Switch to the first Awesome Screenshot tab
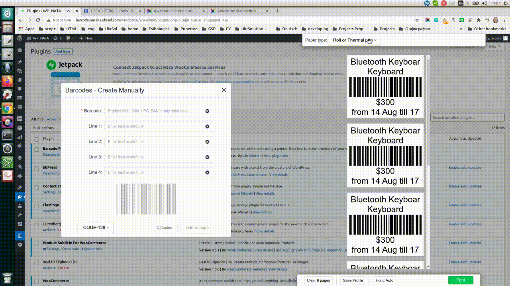 click(175, 11)
